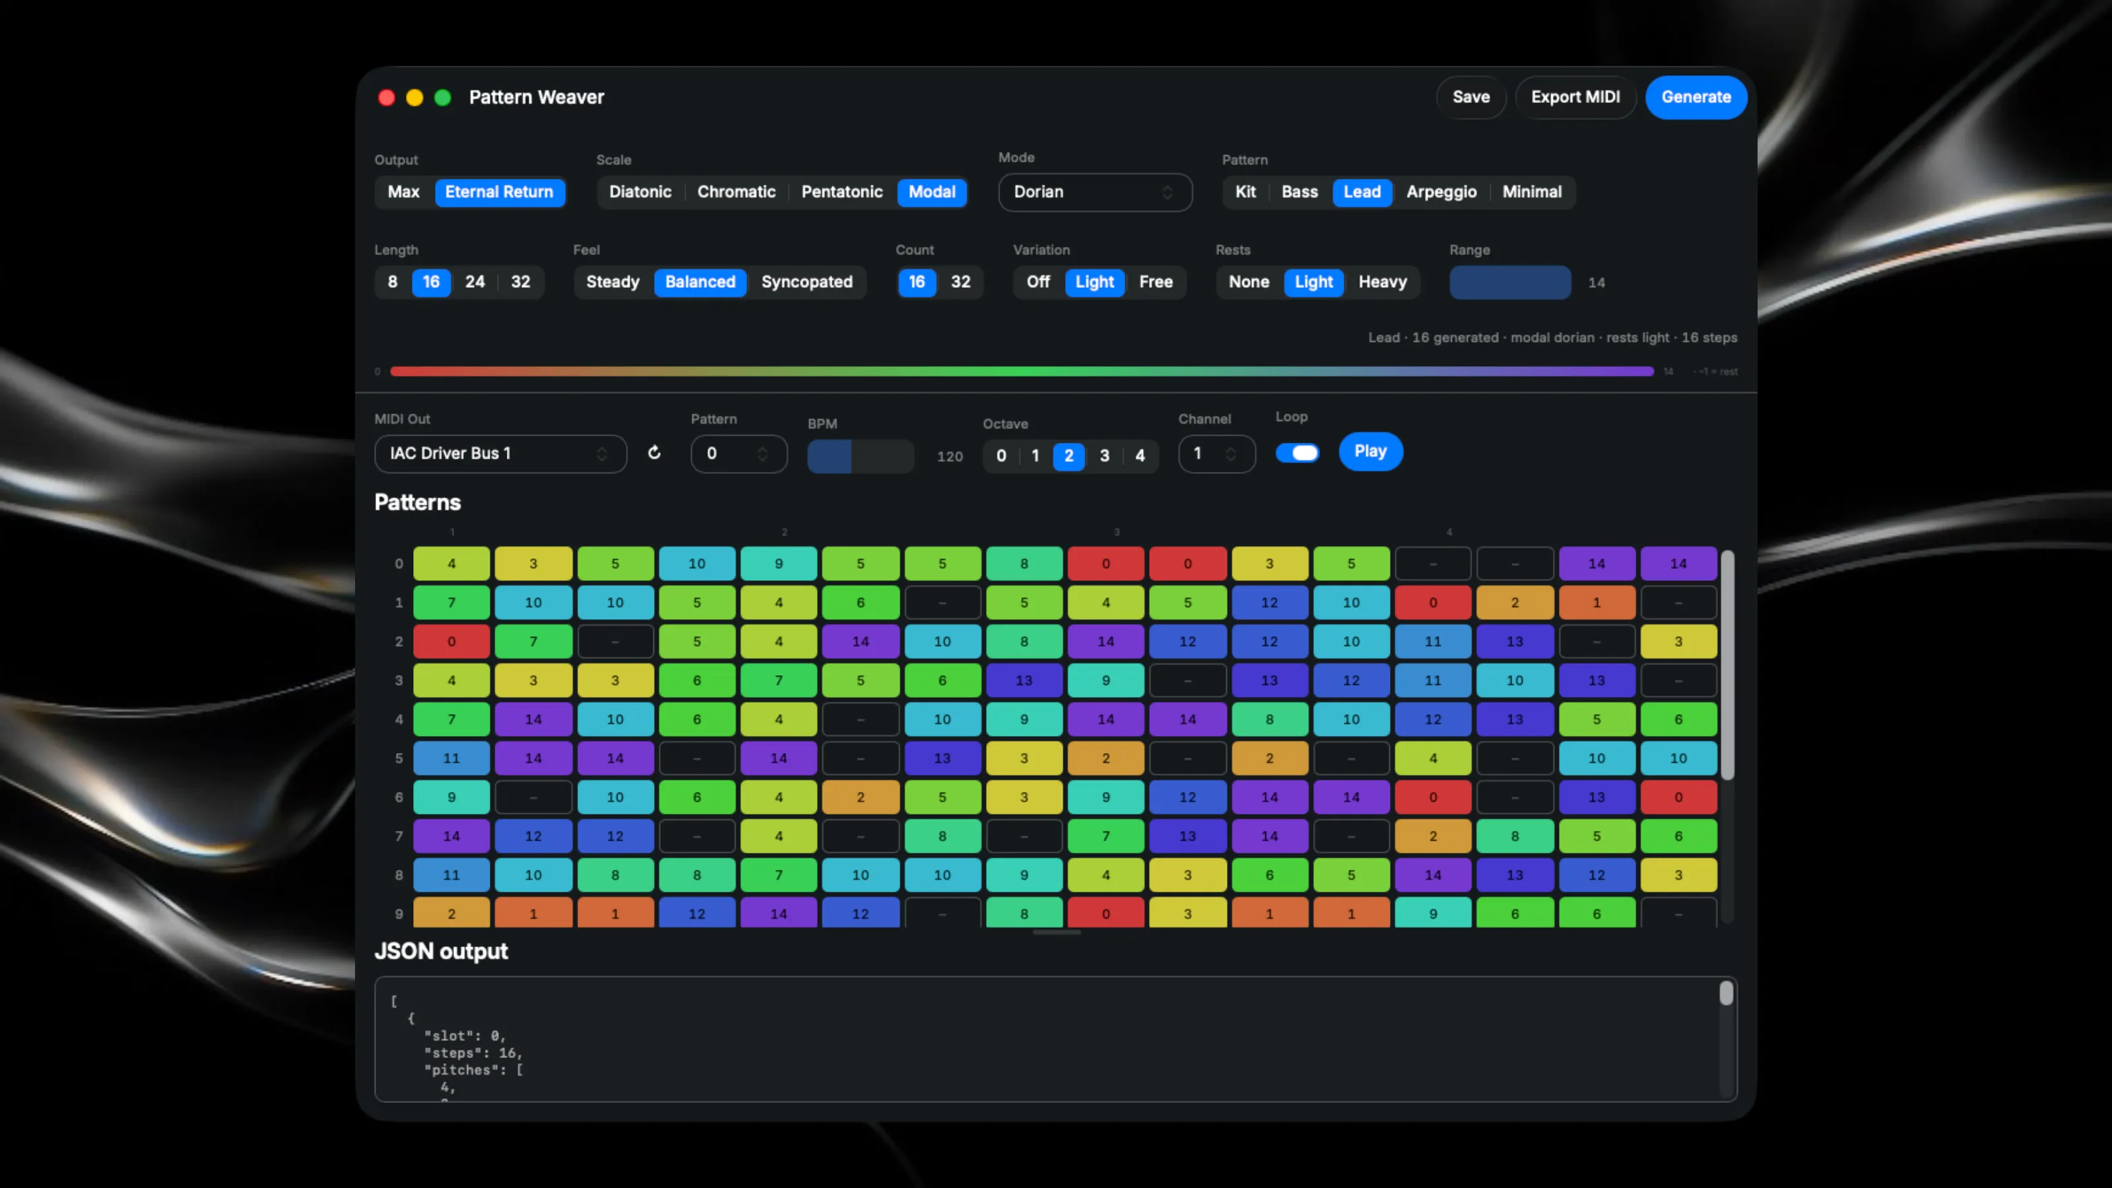Viewport: 2112px width, 1188px height.
Task: Select Max output
Action: (403, 192)
